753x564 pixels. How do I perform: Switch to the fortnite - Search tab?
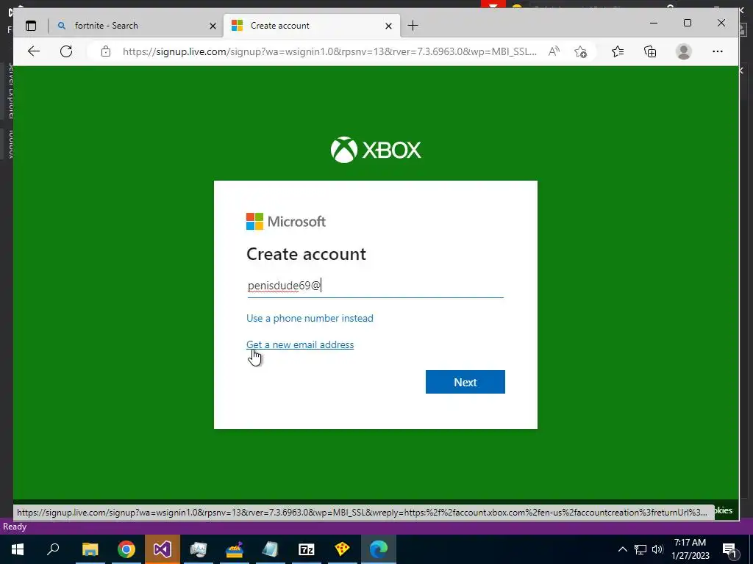136,26
